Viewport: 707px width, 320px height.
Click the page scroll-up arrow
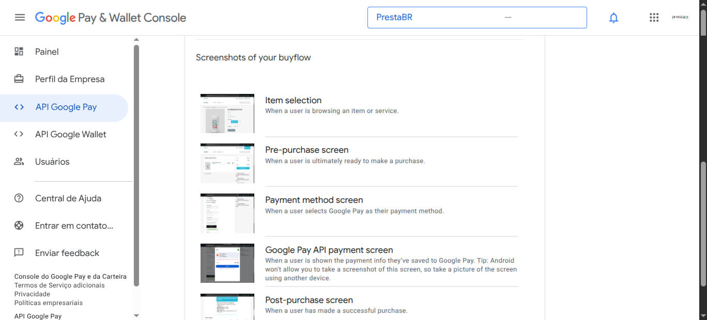(x=703, y=5)
